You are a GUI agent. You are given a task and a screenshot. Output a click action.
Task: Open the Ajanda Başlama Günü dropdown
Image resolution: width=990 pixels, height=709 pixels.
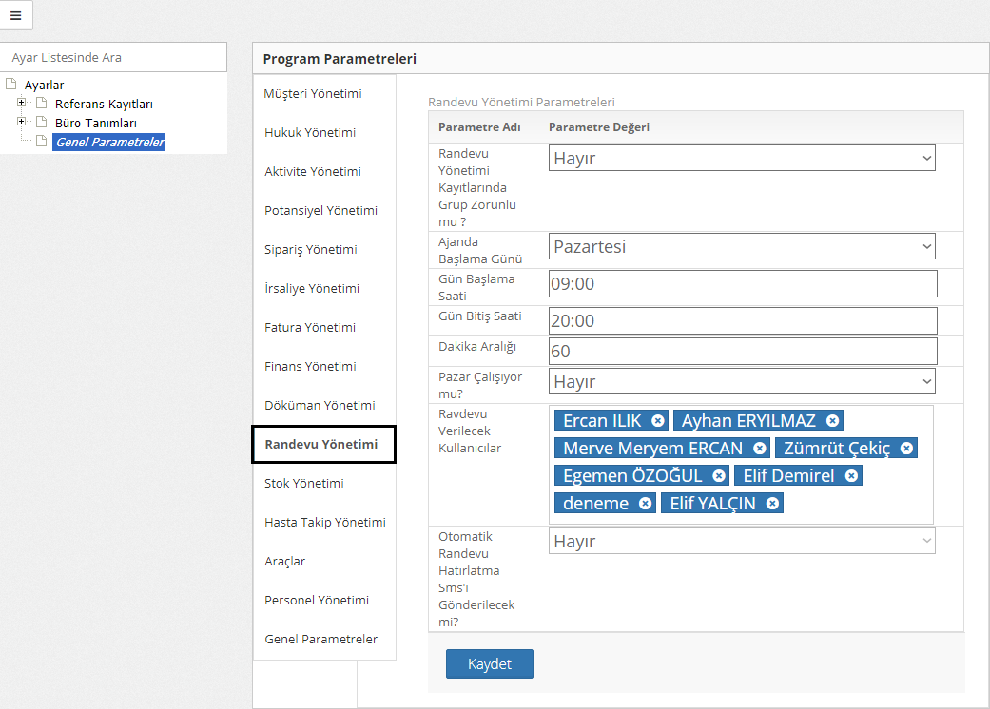(742, 246)
